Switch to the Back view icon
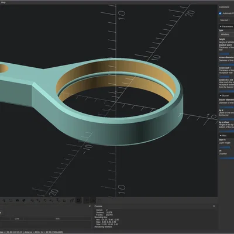Image resolution: width=234 pixels, height=234 pixels. (x=64, y=200)
